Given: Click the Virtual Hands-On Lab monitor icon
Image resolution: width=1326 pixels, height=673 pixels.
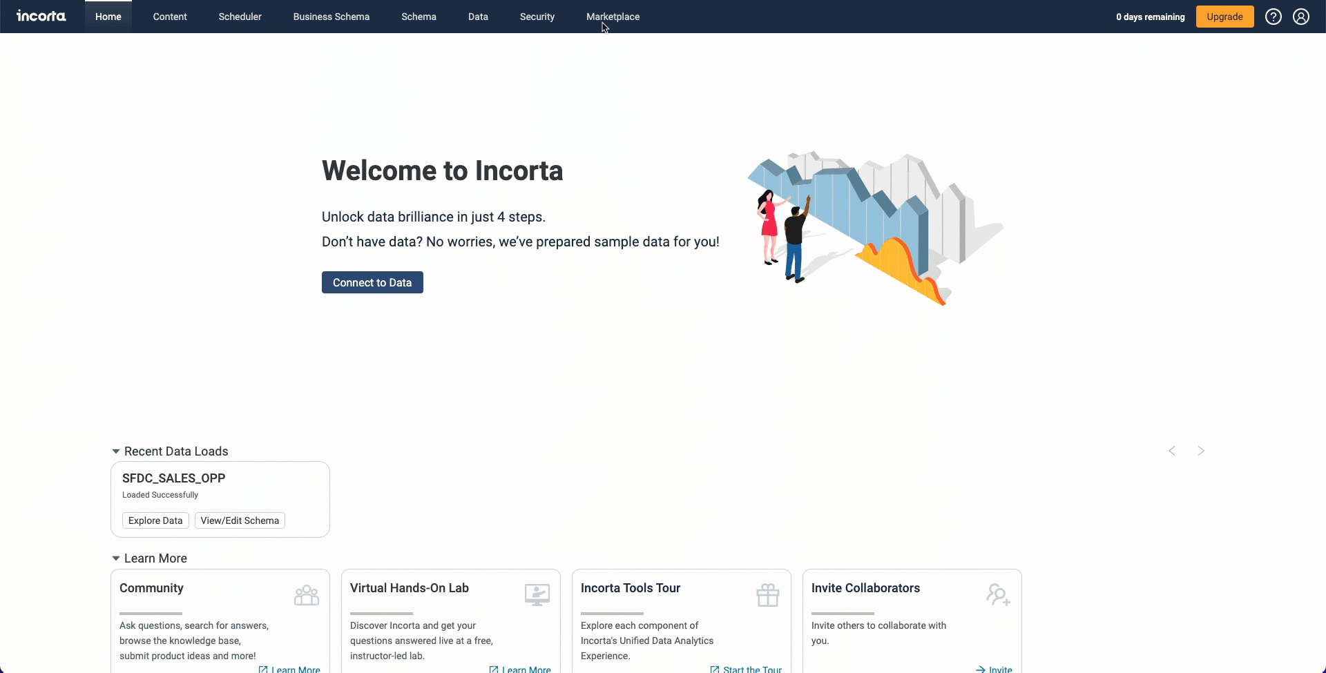Looking at the screenshot, I should click(x=537, y=595).
